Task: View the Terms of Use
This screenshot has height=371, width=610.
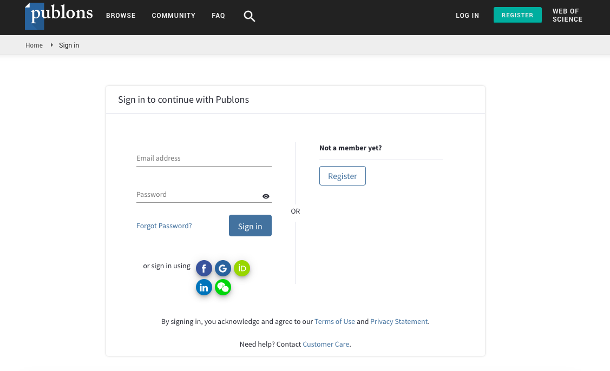Action: click(334, 321)
